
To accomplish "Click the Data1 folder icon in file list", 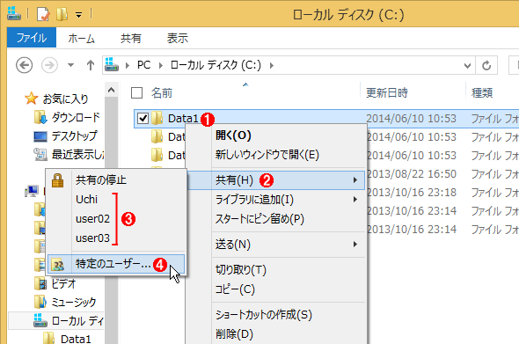I will coord(157,118).
